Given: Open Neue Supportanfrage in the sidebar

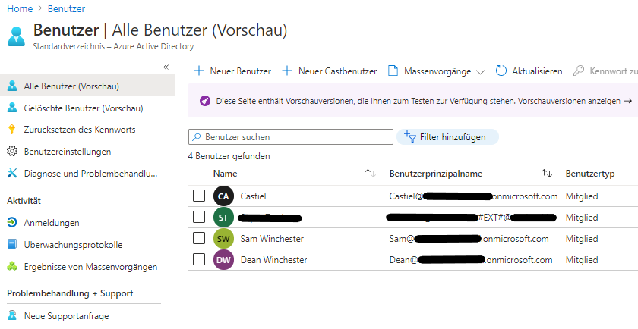Looking at the screenshot, I should click(66, 316).
